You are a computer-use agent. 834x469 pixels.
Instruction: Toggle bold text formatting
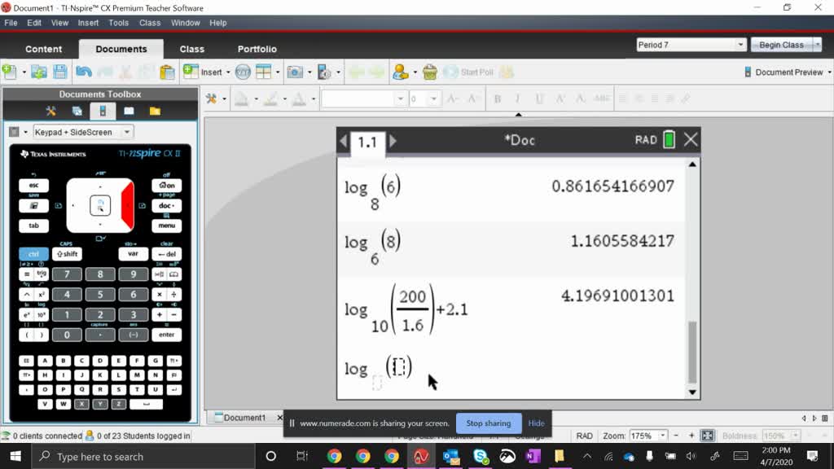[x=497, y=99]
